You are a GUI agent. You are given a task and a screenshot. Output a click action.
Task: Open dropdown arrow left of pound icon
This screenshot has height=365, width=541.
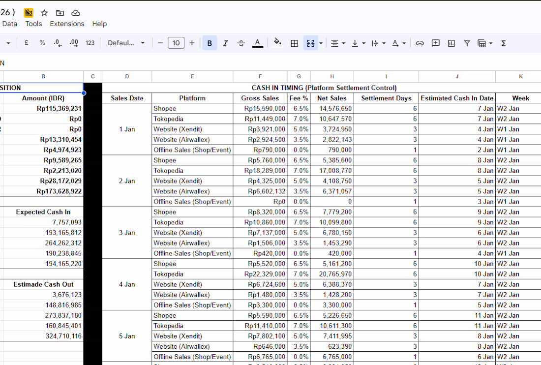pyautogui.click(x=8, y=43)
